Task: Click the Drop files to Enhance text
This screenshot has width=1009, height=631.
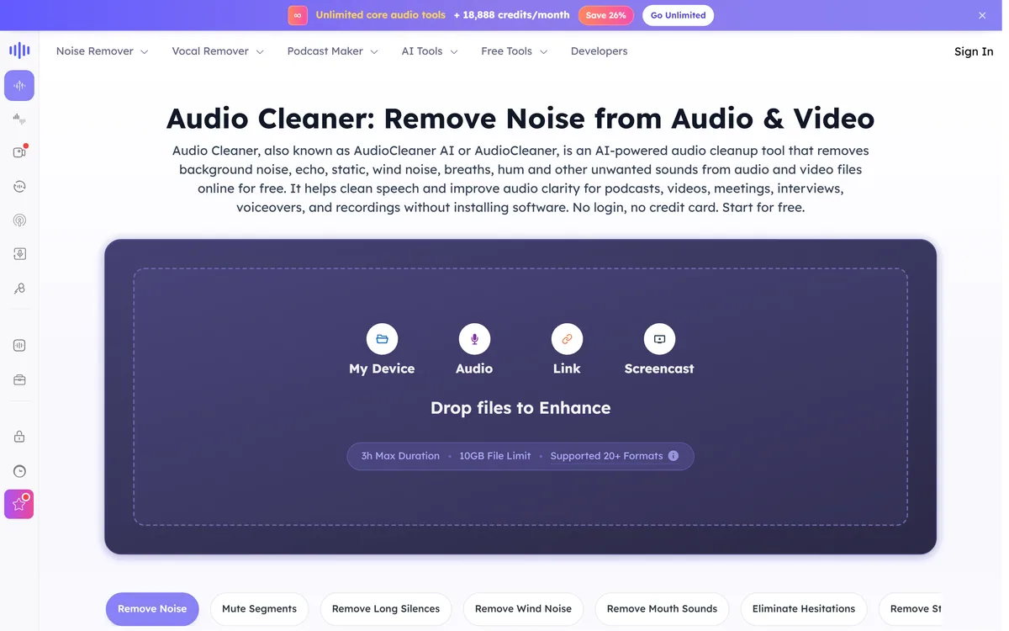Action: [x=520, y=408]
